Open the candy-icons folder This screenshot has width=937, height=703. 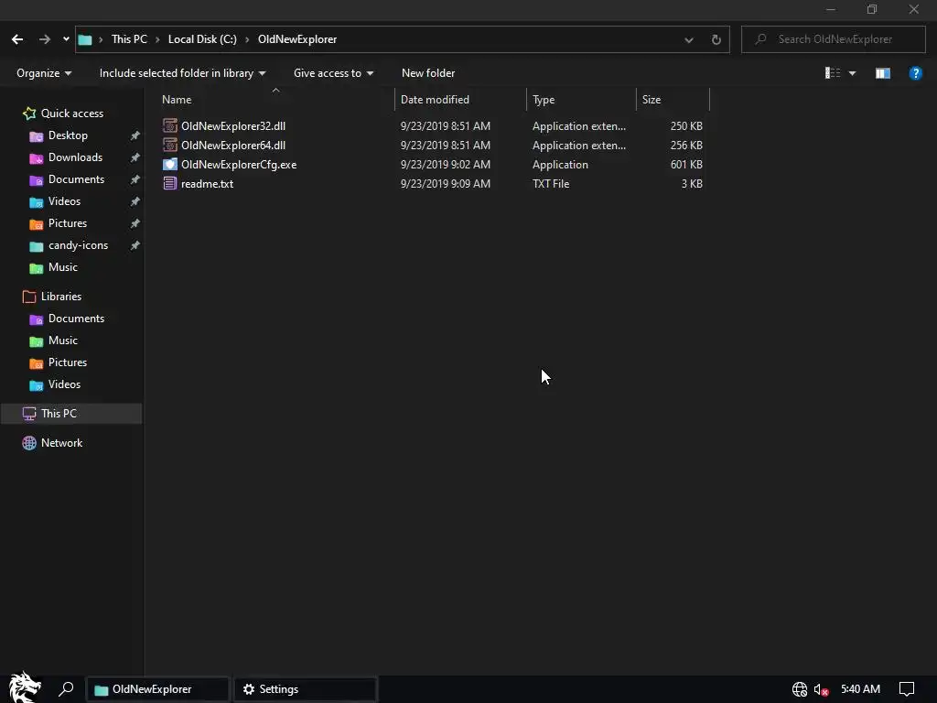click(x=78, y=245)
